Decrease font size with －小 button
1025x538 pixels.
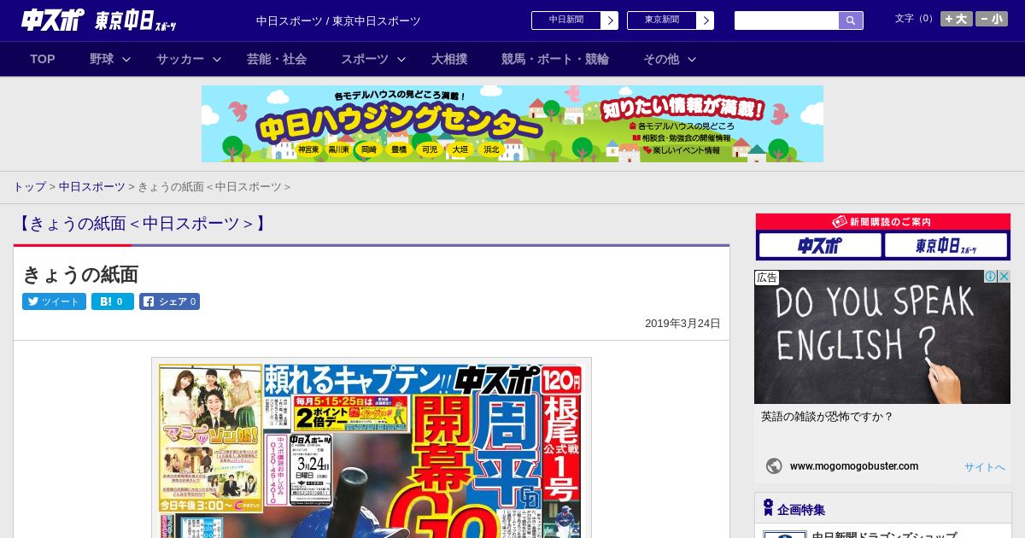coord(992,19)
